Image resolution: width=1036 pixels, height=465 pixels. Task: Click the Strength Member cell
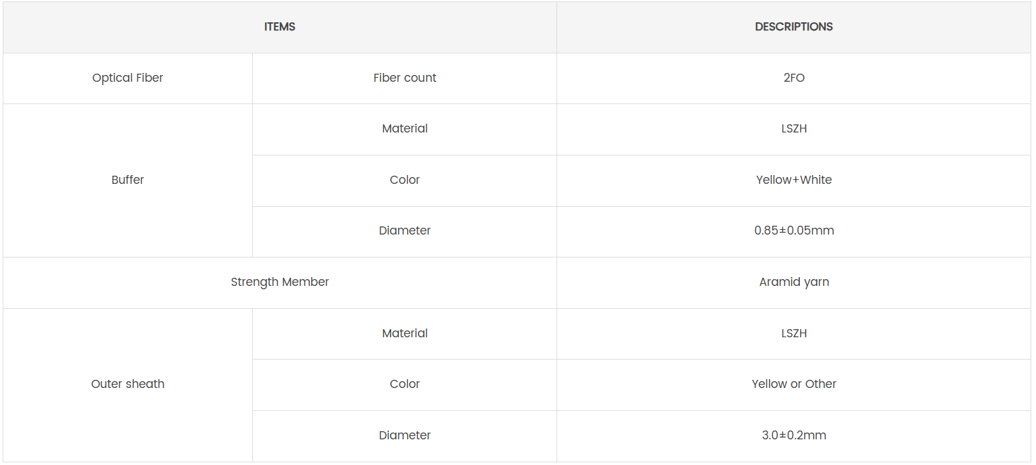[x=279, y=282]
